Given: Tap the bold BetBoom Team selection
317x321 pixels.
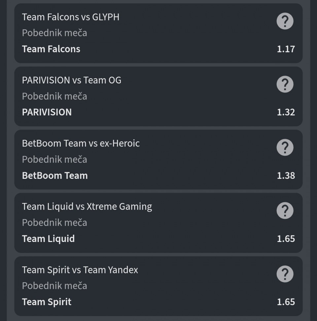Looking at the screenshot, I should coord(55,176).
